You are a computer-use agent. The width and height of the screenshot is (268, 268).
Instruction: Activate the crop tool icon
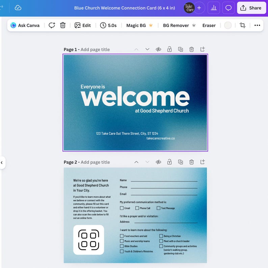(x=242, y=25)
